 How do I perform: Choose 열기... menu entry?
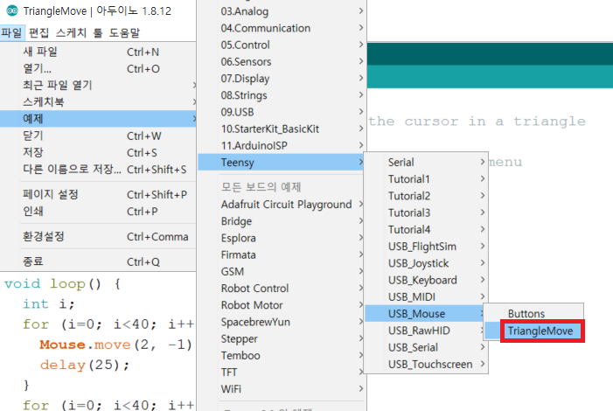click(x=98, y=68)
